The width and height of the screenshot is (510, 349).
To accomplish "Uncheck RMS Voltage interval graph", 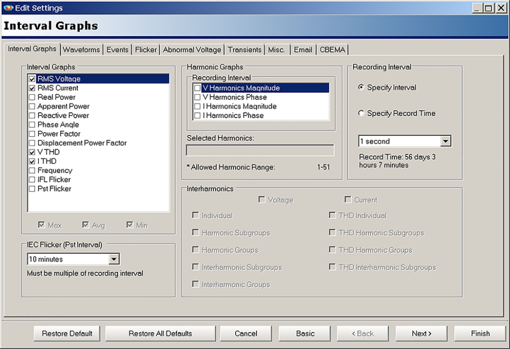I will click(32, 79).
